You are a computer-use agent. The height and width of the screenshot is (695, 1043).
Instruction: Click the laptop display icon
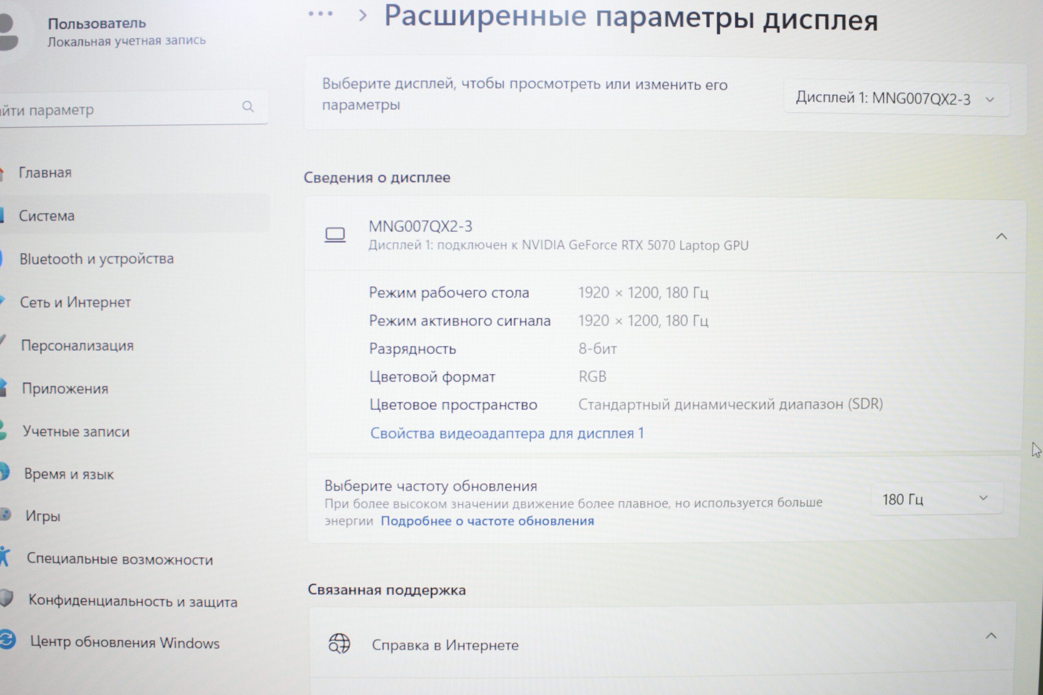[335, 235]
